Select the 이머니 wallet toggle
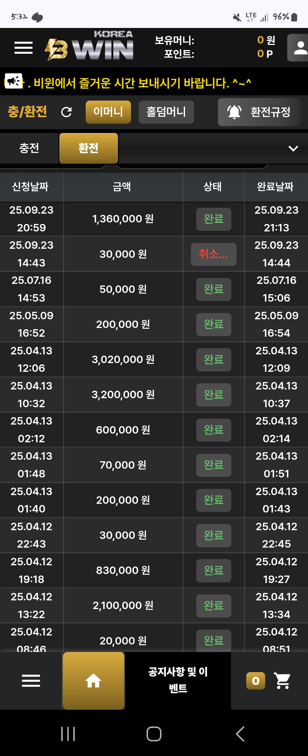 [x=108, y=112]
